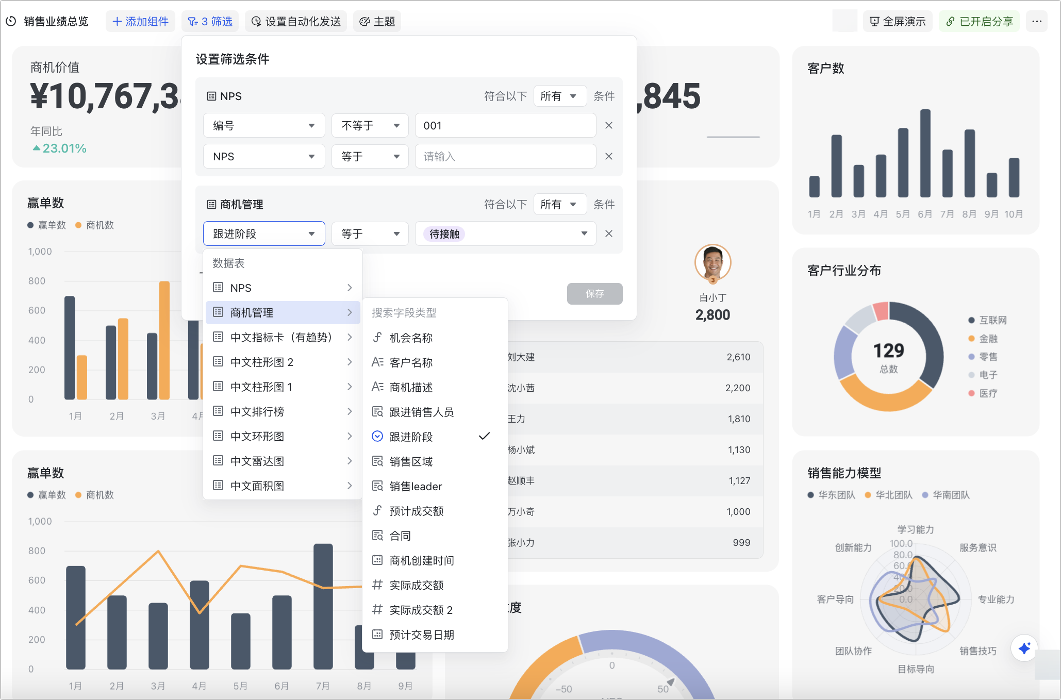Remove the 跟进阶段 filter condition row

(609, 234)
